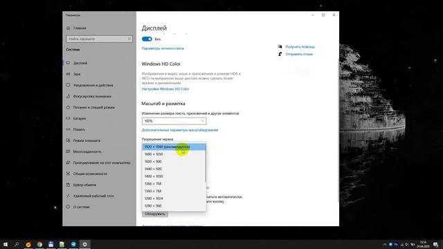
Task: Maximize the Settings window
Action: pos(323,15)
